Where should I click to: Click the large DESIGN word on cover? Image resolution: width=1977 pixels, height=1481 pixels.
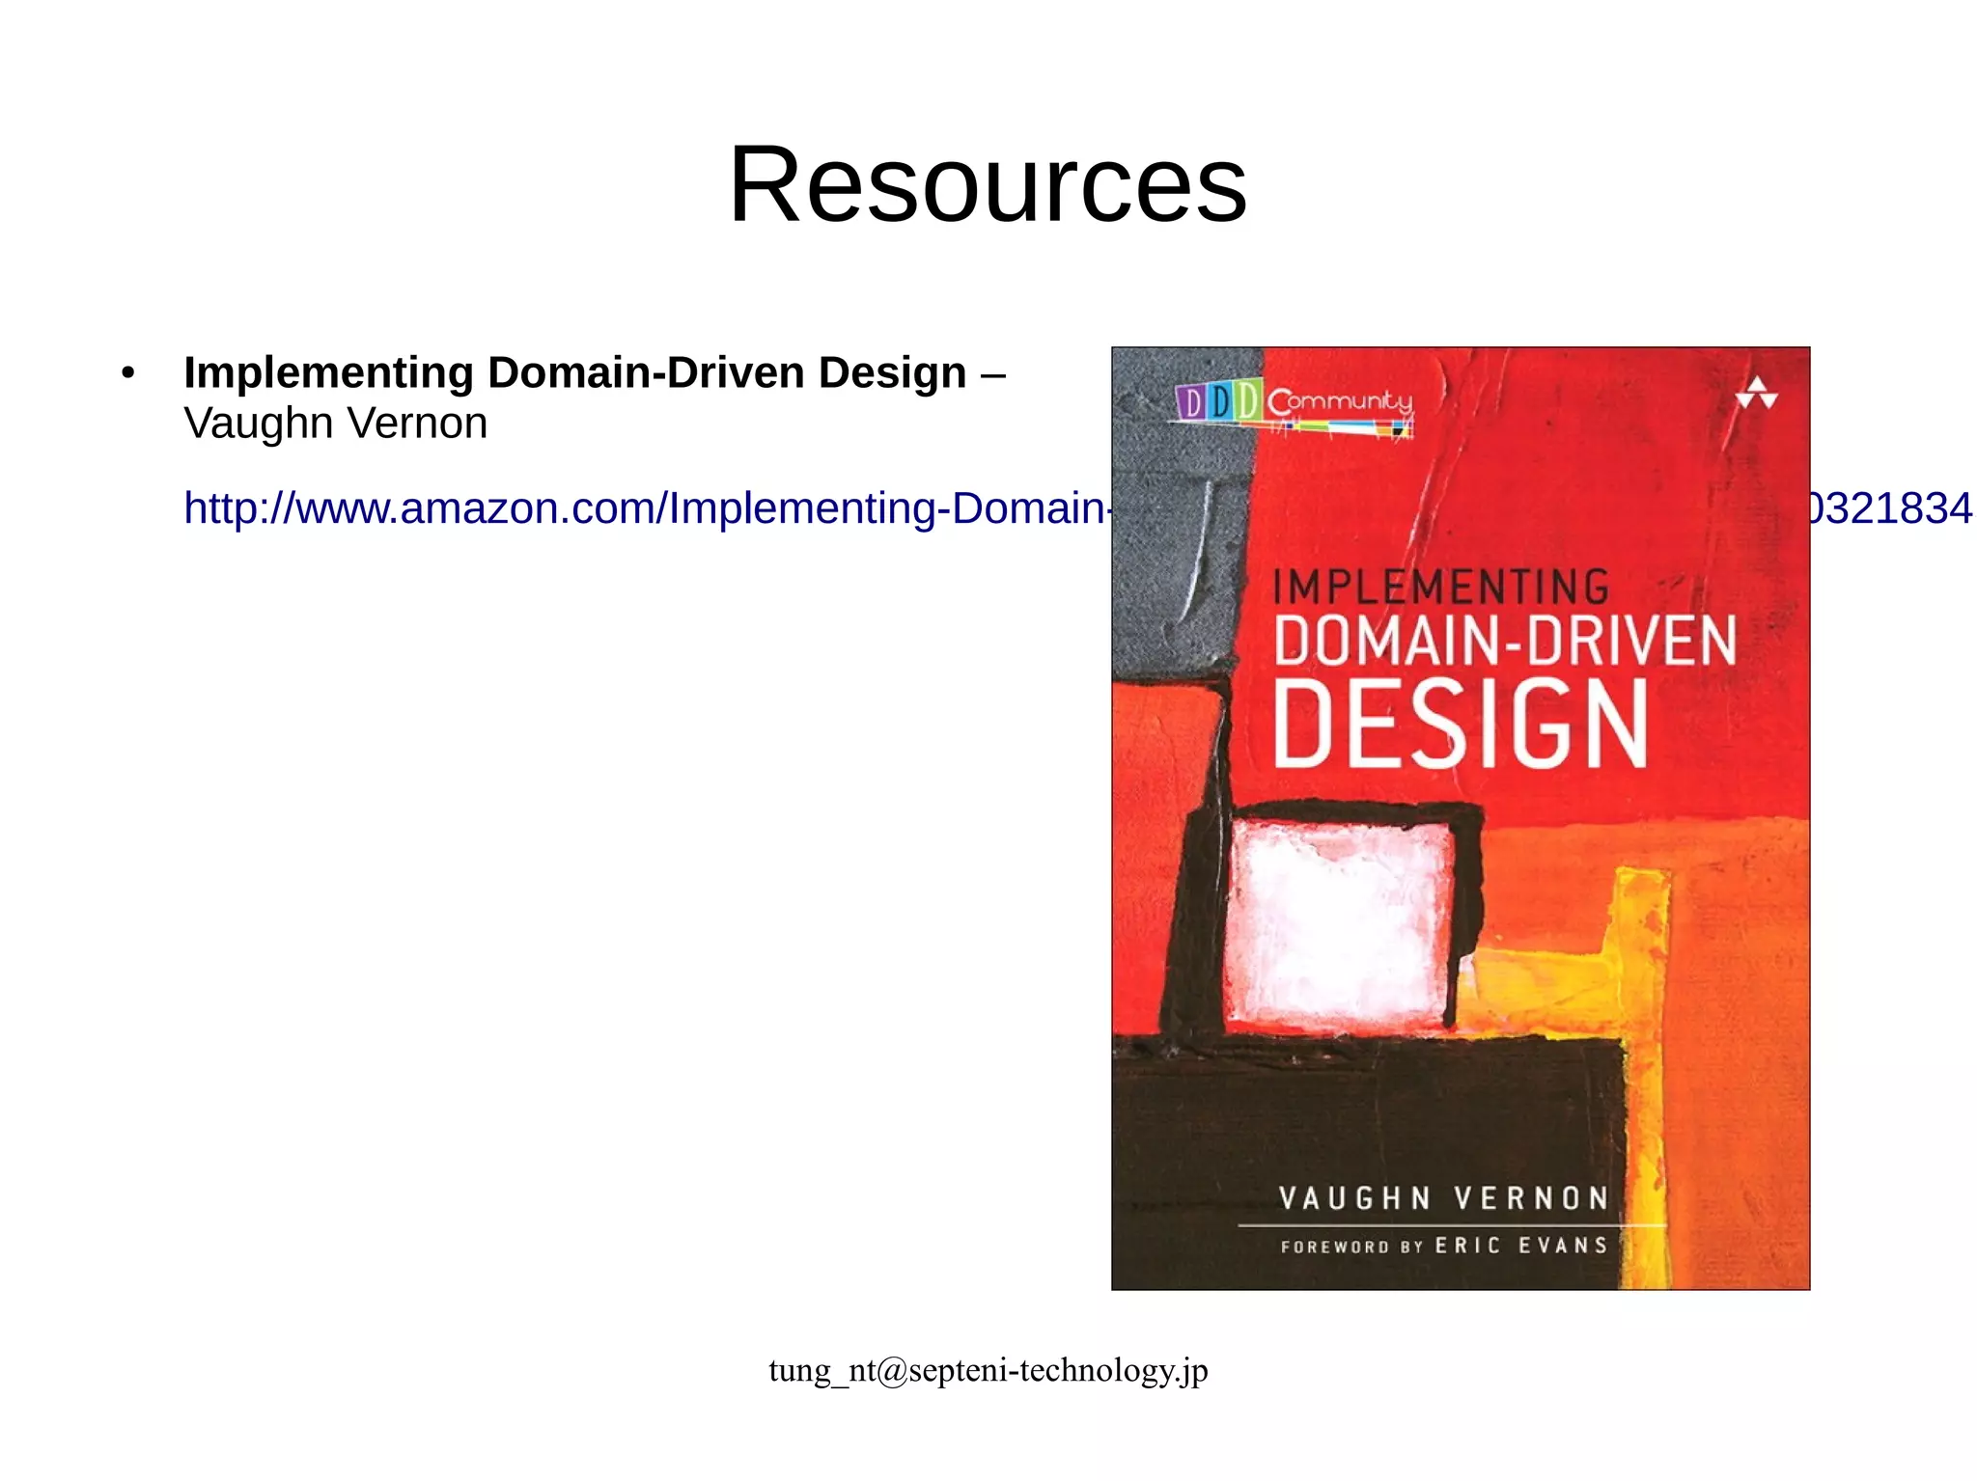(x=1460, y=724)
